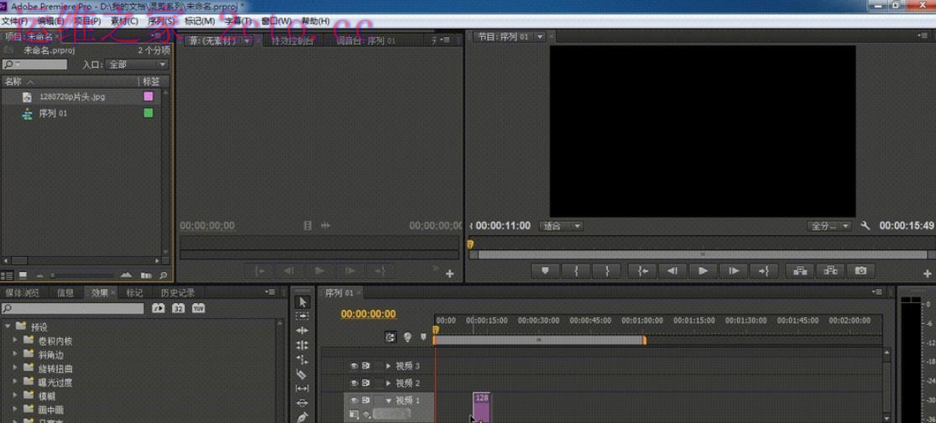Go to Out point in program monitor
Viewport: 936px width, 423px height.
point(764,271)
